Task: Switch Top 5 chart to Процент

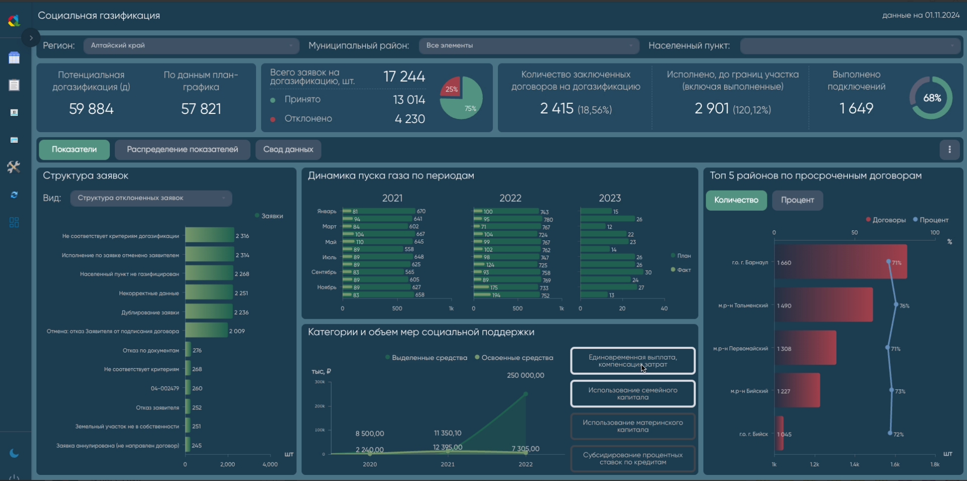Action: pyautogui.click(x=797, y=200)
